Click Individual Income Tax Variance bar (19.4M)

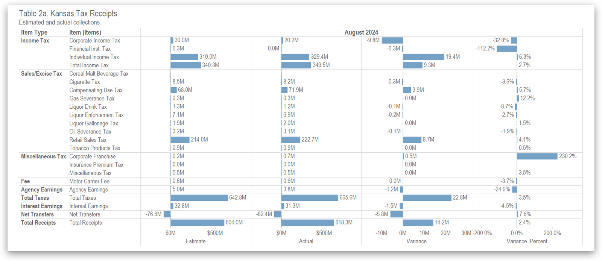coord(423,57)
